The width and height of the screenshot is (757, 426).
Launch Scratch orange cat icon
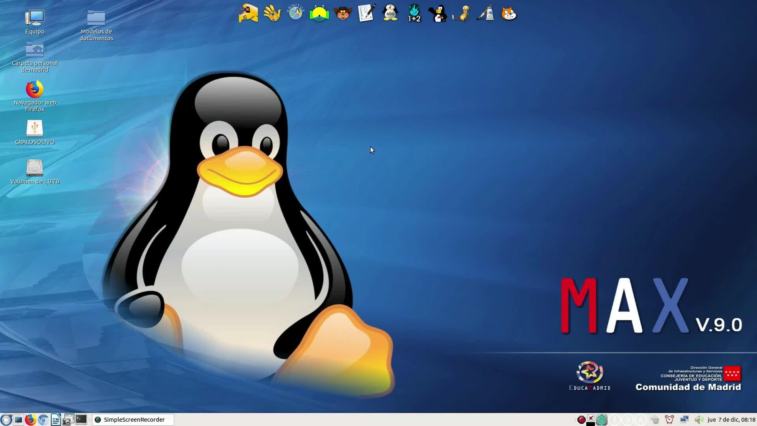509,13
